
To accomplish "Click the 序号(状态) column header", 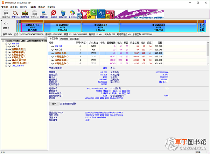I will click(x=81, y=43).
